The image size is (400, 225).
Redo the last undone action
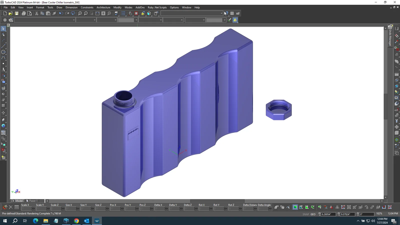click(x=67, y=13)
